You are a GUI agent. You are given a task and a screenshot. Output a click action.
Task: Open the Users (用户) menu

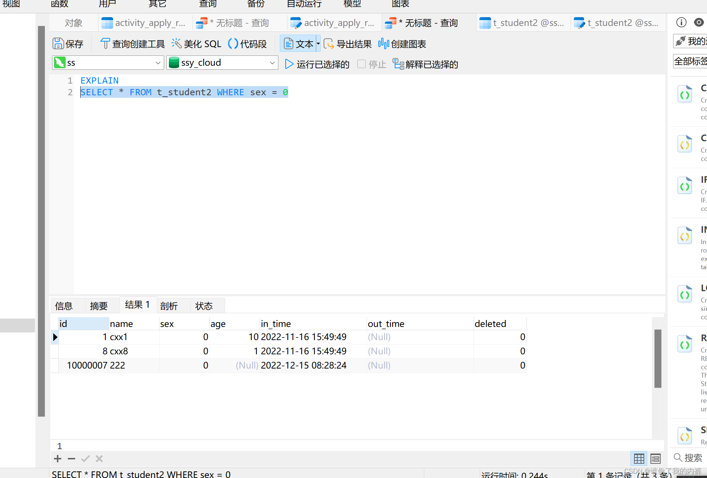click(107, 4)
